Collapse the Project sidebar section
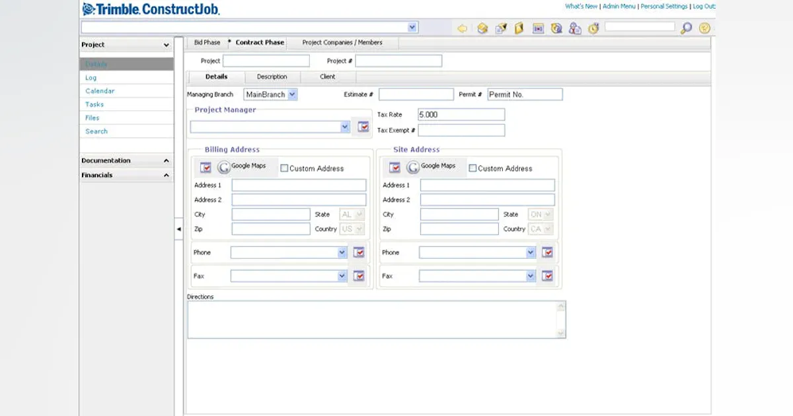Viewport: 793px width, 416px height. (x=166, y=45)
